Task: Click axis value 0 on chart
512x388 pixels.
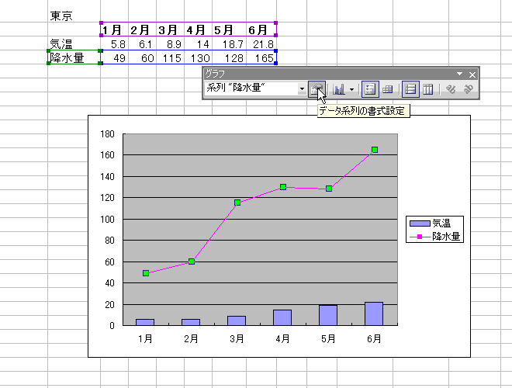Action: tap(112, 326)
